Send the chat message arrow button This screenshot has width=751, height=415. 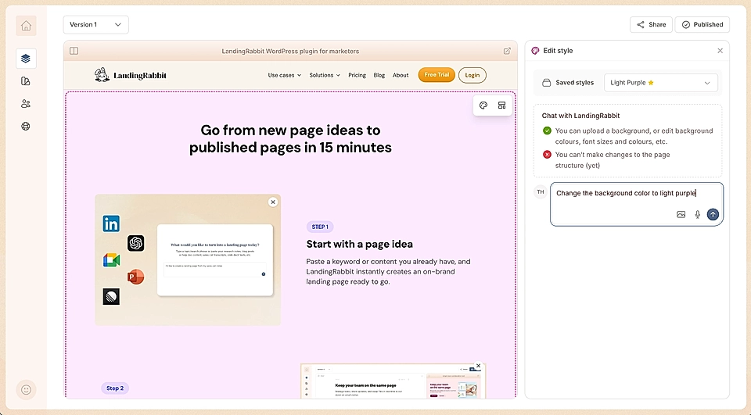point(713,214)
